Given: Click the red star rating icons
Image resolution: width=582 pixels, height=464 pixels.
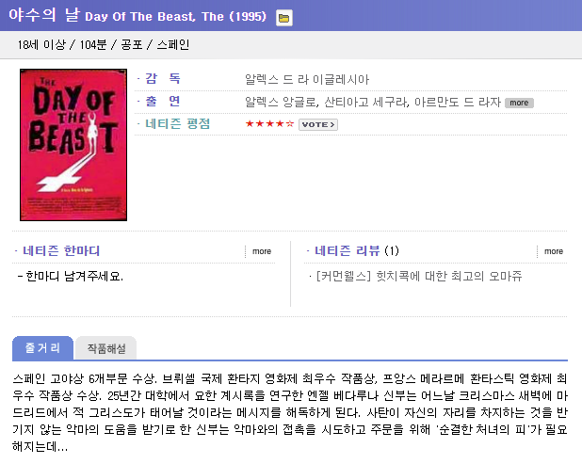Looking at the screenshot, I should (269, 124).
